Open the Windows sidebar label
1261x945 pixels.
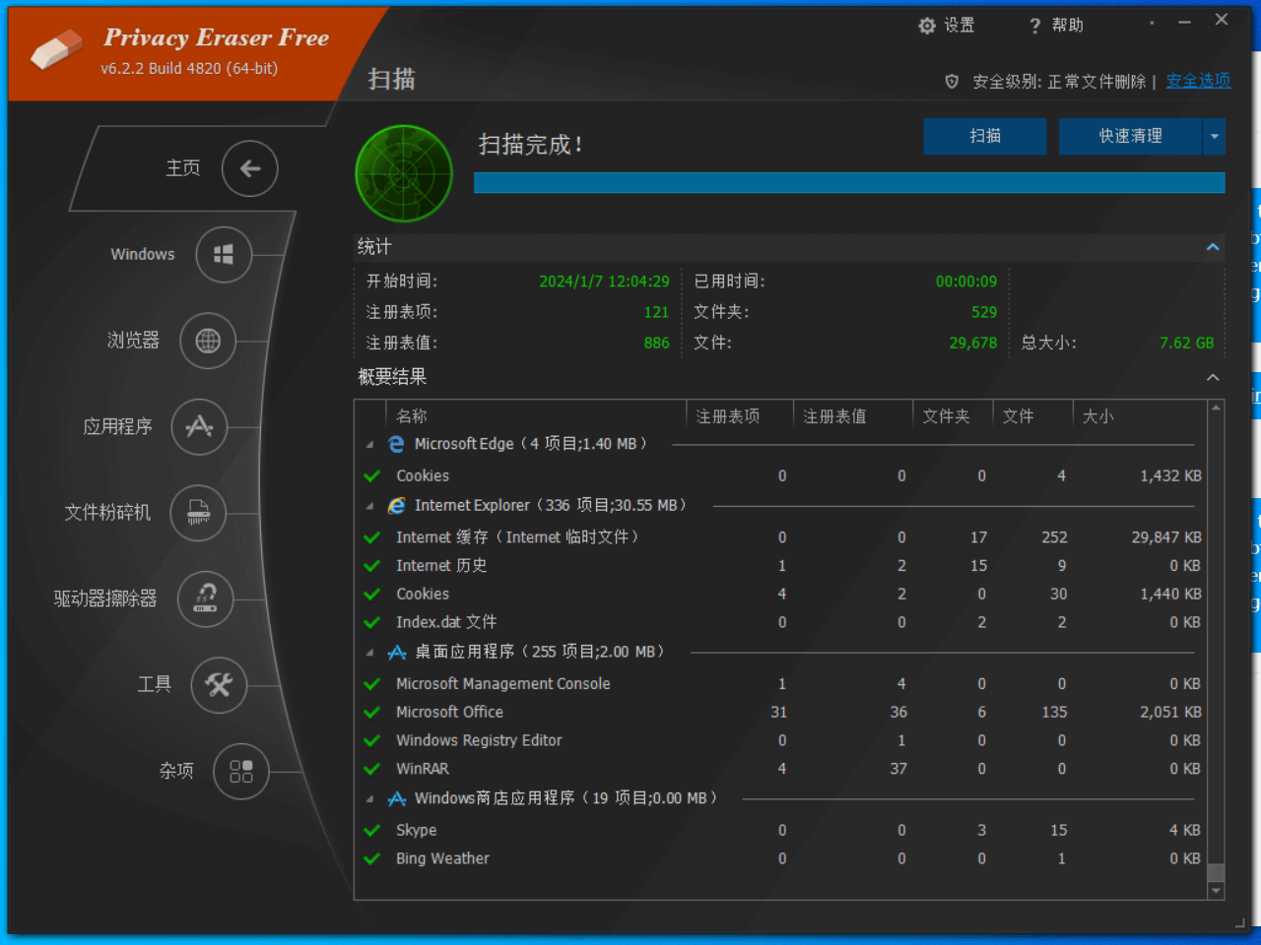(x=143, y=254)
